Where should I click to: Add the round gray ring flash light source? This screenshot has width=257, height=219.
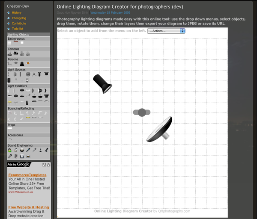[x=28, y=74]
